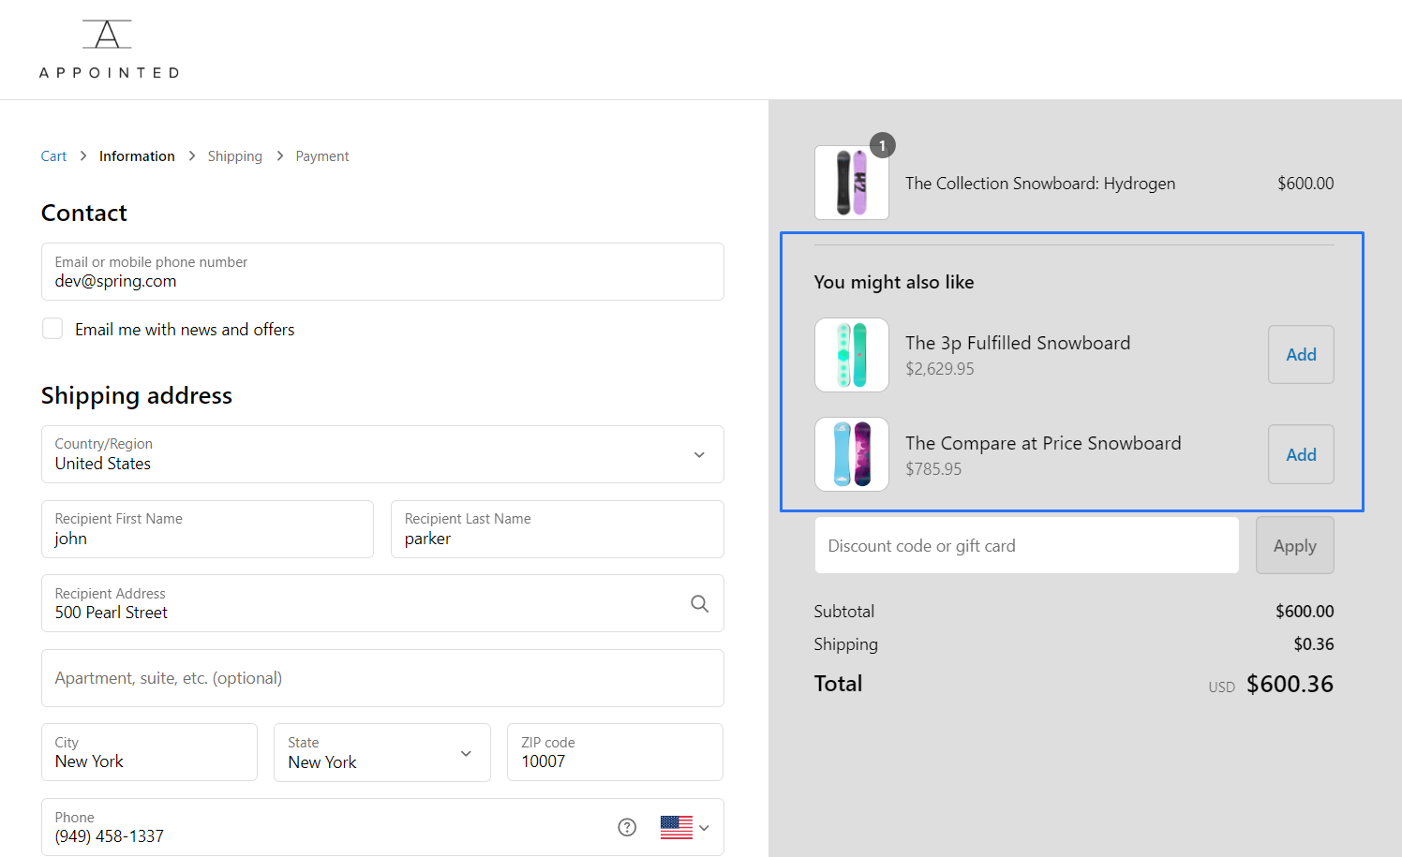Open the US flag country code selector

[685, 827]
